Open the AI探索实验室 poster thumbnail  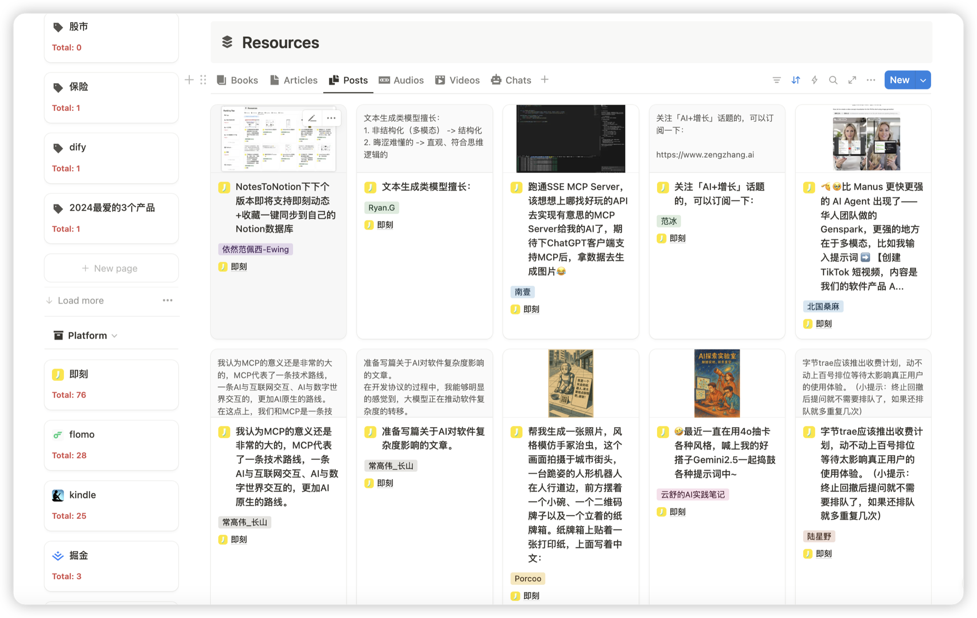click(x=717, y=383)
